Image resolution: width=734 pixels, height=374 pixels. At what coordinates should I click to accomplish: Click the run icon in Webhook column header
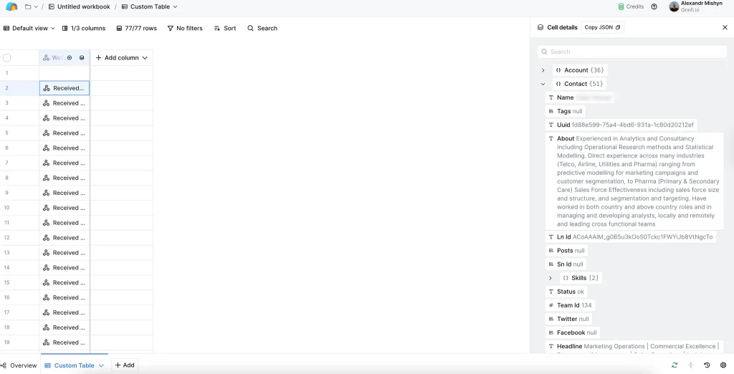tap(70, 57)
